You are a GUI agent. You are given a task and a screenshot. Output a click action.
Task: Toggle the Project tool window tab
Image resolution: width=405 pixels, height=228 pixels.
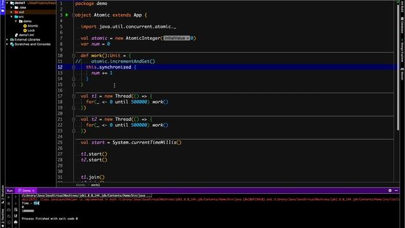pos(3,6)
